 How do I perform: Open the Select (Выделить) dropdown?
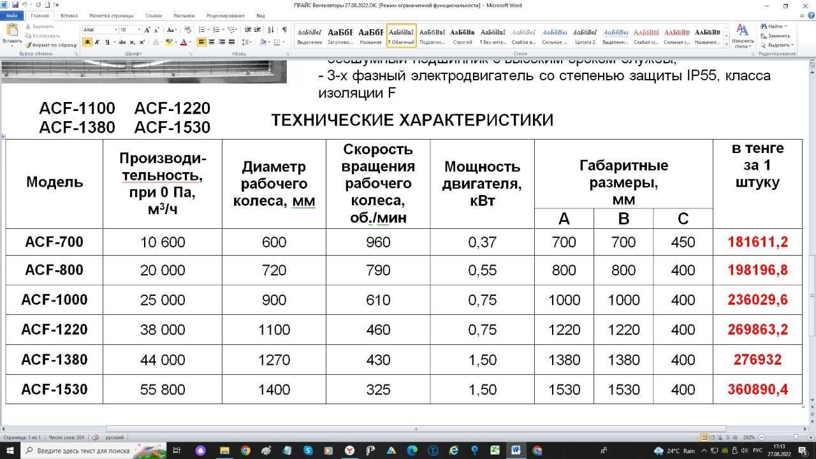(776, 45)
